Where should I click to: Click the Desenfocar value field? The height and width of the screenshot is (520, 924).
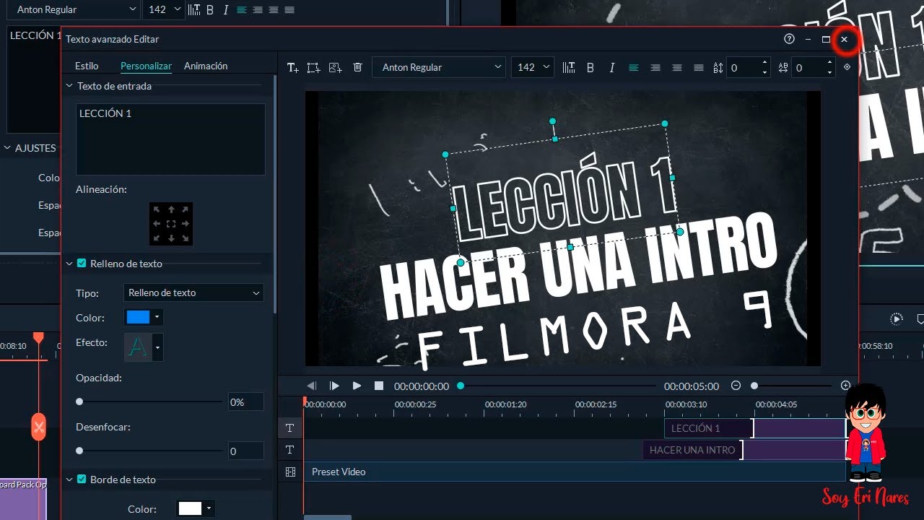pyautogui.click(x=246, y=451)
